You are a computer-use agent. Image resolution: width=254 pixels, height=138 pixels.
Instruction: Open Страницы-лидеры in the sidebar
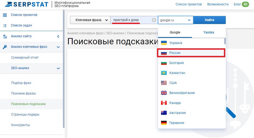tap(25, 115)
